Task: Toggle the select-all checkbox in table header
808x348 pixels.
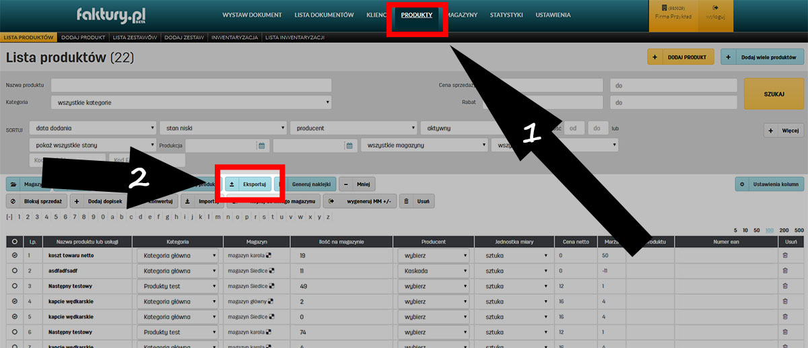Action: [14, 241]
